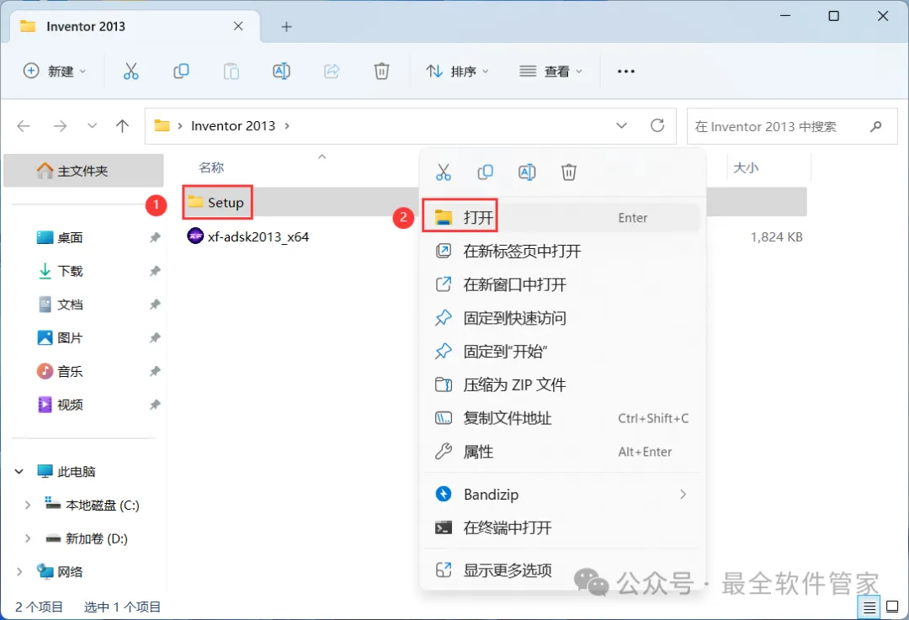Select the xf-adsk2013_x64 file
This screenshot has height=620, width=909.
[x=248, y=236]
